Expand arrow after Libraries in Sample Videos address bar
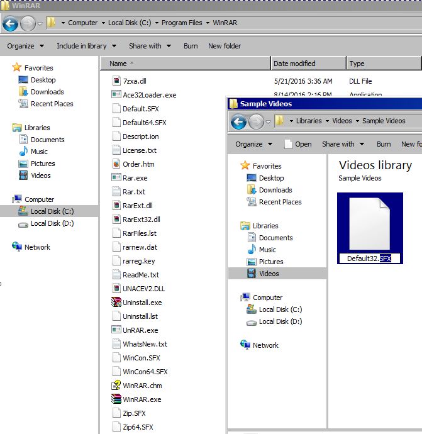 pos(328,121)
